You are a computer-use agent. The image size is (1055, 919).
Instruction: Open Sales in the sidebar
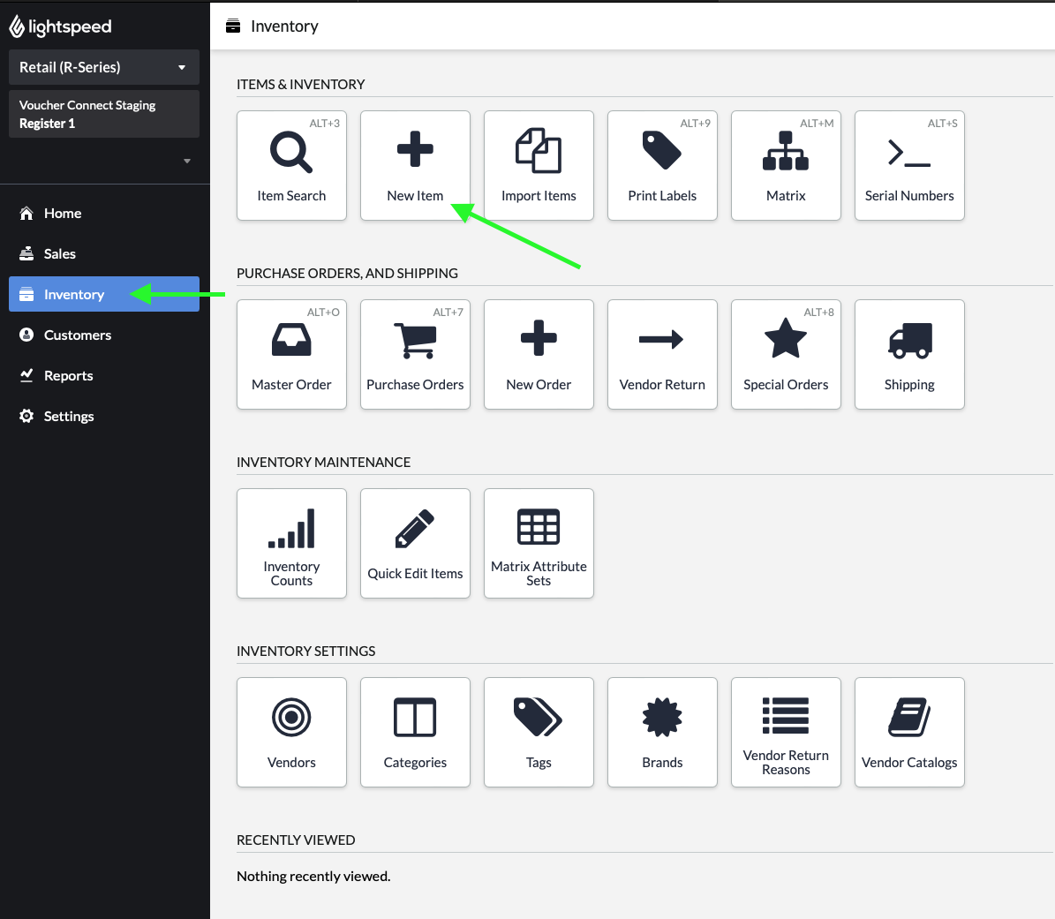103,253
